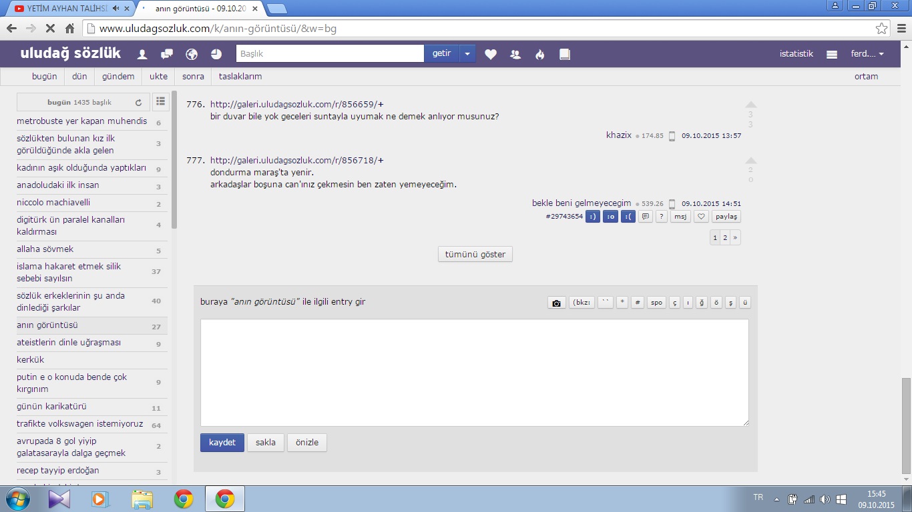Viewport: 912px width, 512px height.
Task: Bookmark this page with the star icon
Action: [x=882, y=29]
